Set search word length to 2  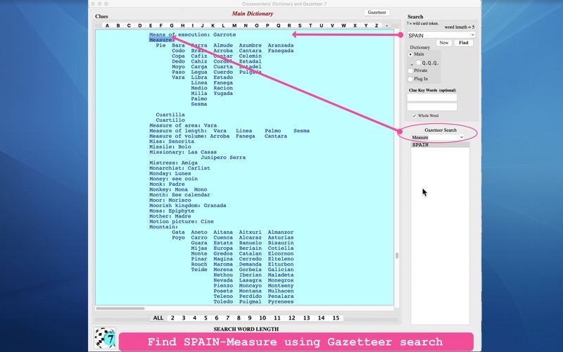click(x=172, y=318)
